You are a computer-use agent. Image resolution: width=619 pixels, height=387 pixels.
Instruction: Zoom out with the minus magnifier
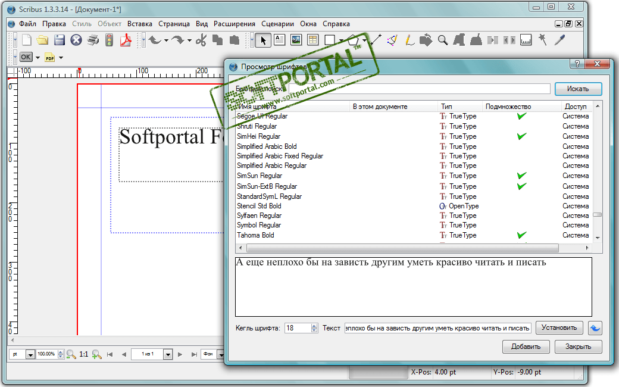(x=71, y=354)
